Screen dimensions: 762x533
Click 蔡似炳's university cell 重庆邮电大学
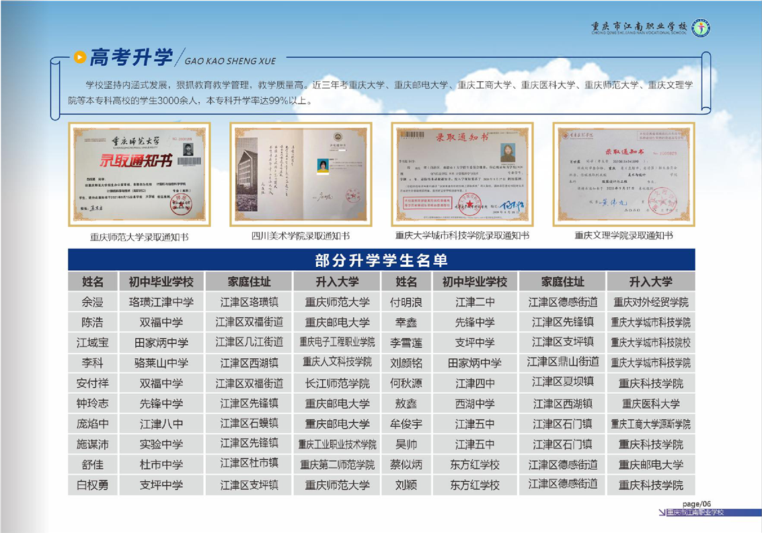[651, 464]
